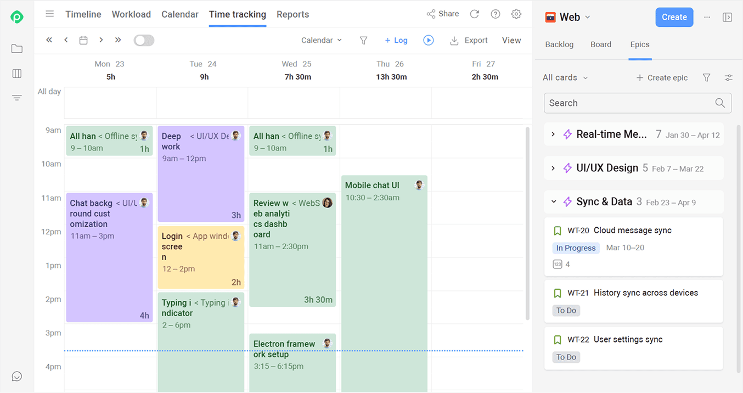The image size is (743, 393).
Task: Open the All cards dropdown
Action: (x=565, y=77)
